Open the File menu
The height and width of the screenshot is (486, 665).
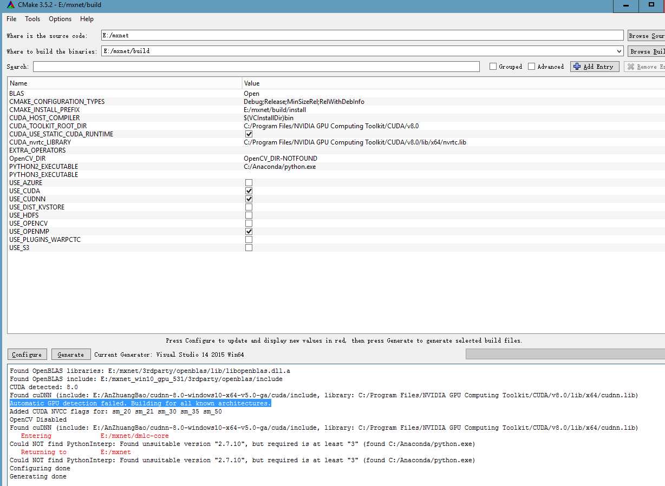[x=11, y=19]
